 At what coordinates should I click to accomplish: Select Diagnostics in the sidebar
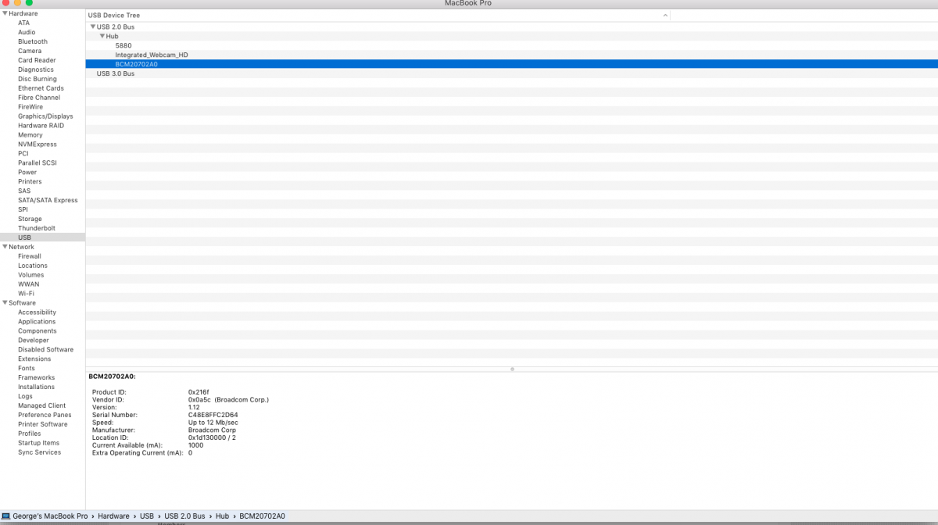36,70
